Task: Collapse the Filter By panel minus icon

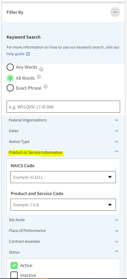Action: (x=115, y=12)
